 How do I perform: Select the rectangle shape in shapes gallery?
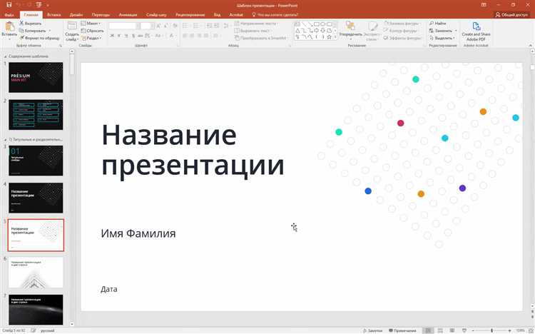pyautogui.click(x=317, y=24)
